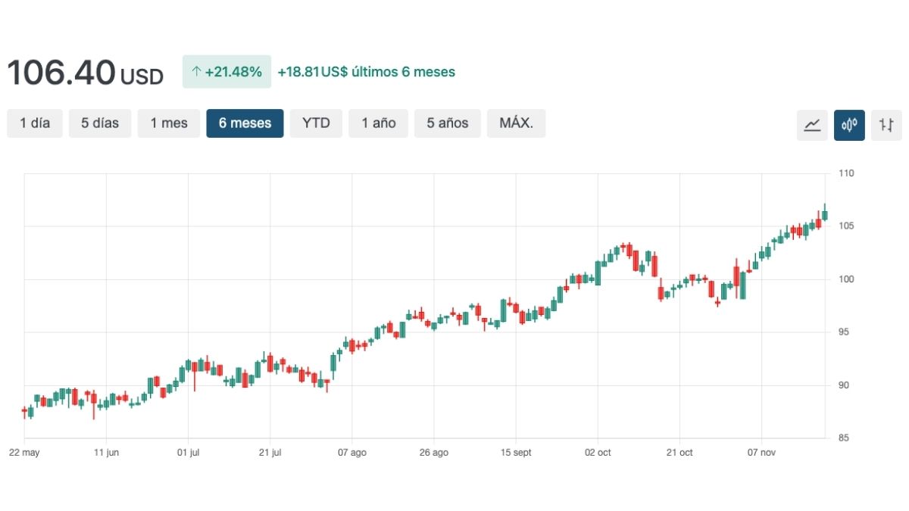The image size is (909, 511).
Task: Select the candlestick chart type icon
Action: click(849, 125)
